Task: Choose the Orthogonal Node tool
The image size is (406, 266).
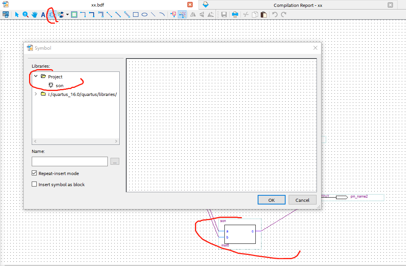Action: tap(83, 14)
